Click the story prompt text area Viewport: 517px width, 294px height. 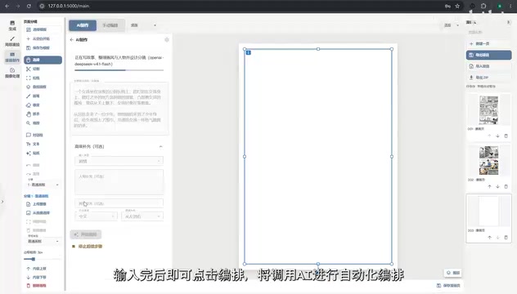119,109
